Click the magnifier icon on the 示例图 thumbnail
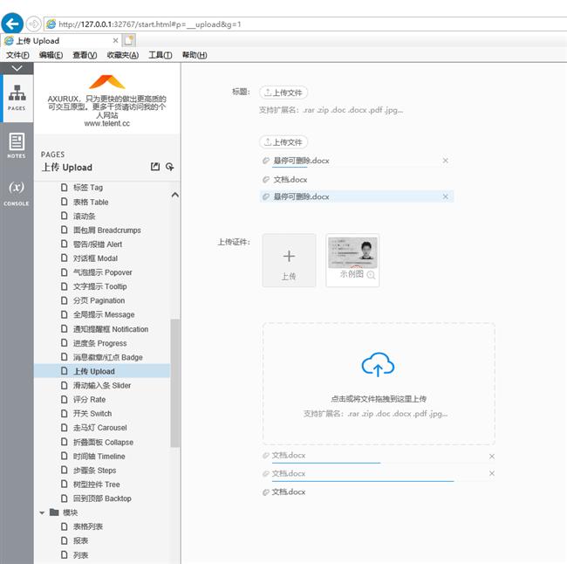Screen dimensions: 567x564 click(372, 275)
